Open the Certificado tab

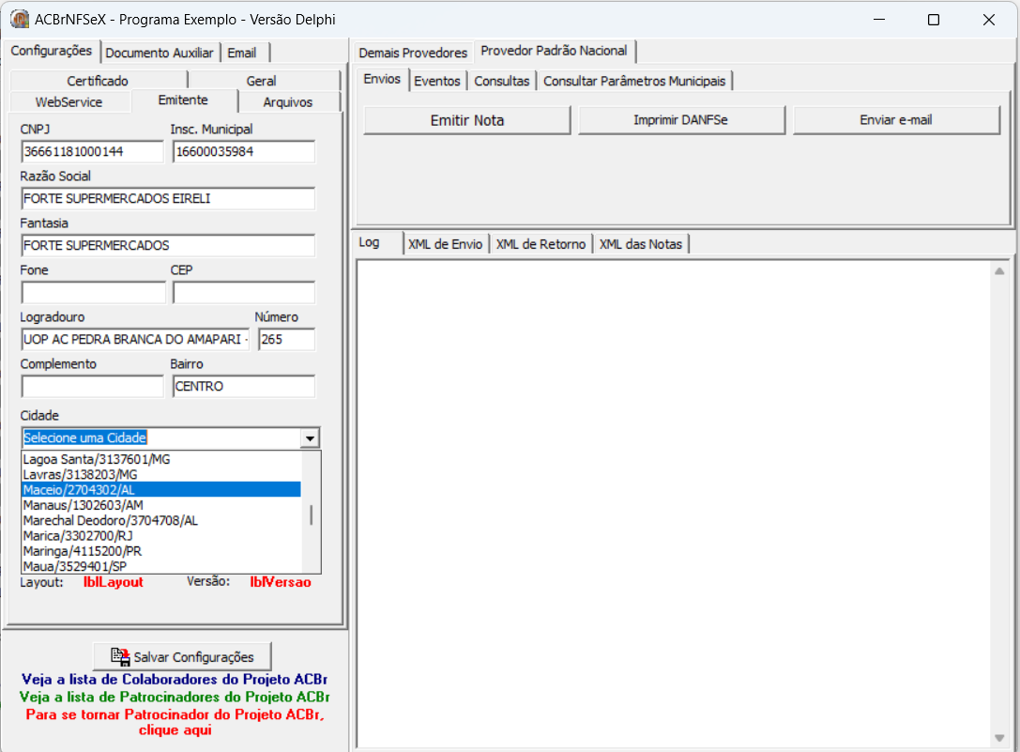(98, 81)
